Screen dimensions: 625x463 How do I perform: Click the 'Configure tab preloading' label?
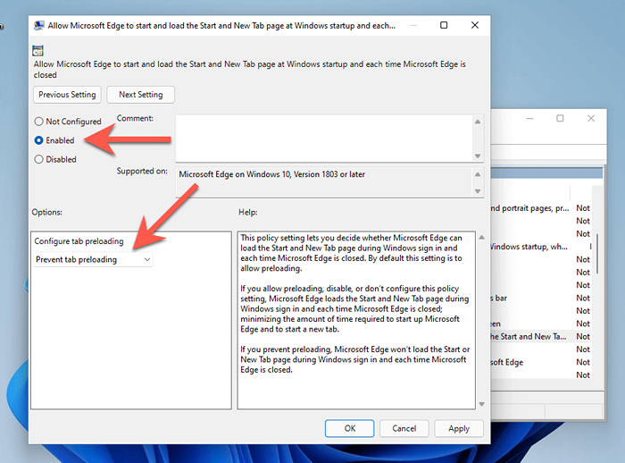tap(79, 241)
